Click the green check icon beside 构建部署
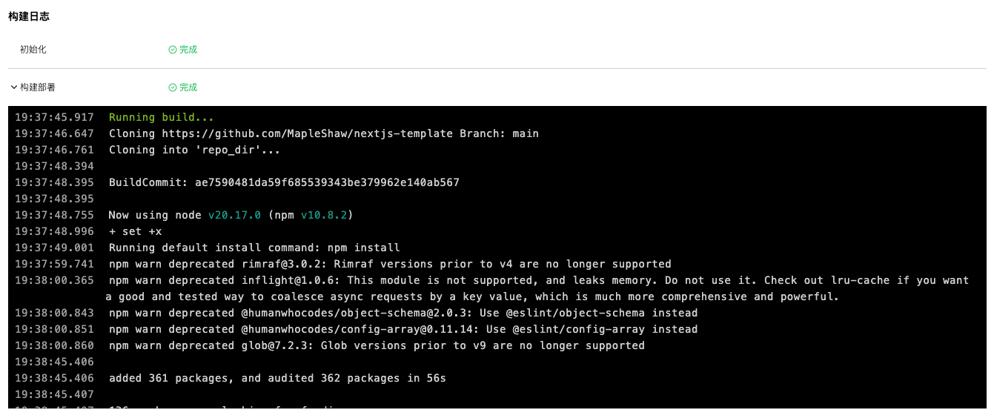Image resolution: width=994 pixels, height=418 pixels. click(173, 87)
